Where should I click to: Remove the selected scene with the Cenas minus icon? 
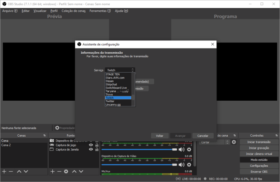[11, 171]
